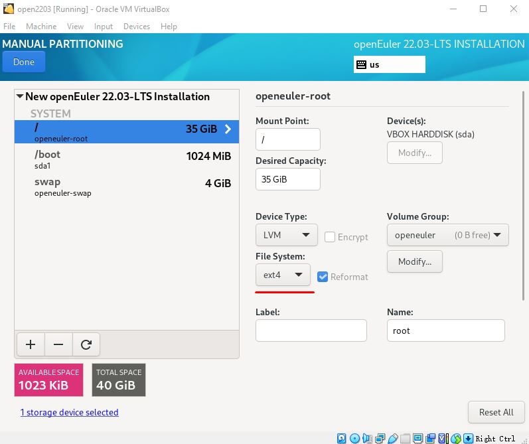Open the File System ext4 dropdown
Screen dimensions: 529x444
pos(283,275)
